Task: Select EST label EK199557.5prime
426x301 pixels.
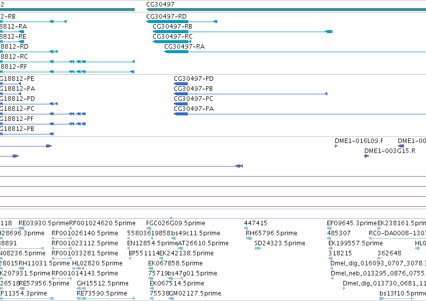Action: pyautogui.click(x=355, y=243)
